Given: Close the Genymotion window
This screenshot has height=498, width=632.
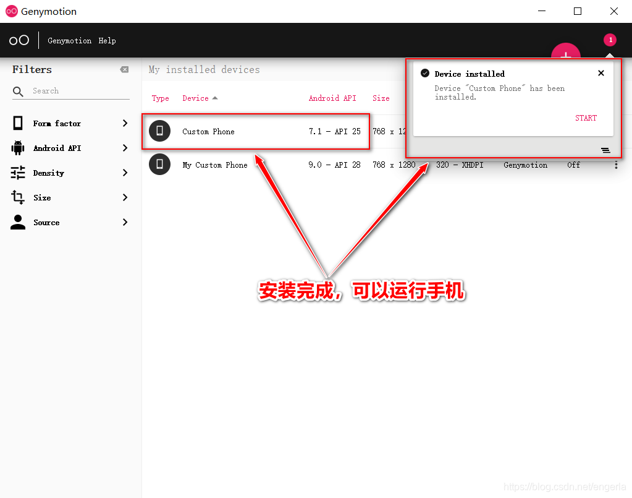Looking at the screenshot, I should pos(614,11).
